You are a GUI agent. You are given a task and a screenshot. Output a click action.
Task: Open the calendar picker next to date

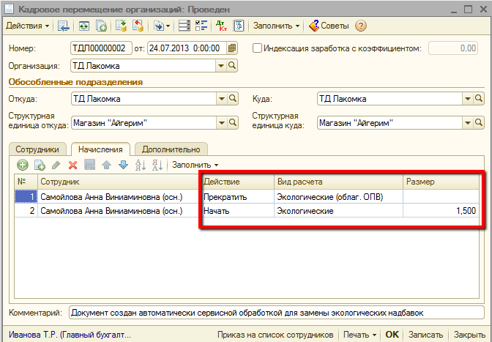pos(233,49)
